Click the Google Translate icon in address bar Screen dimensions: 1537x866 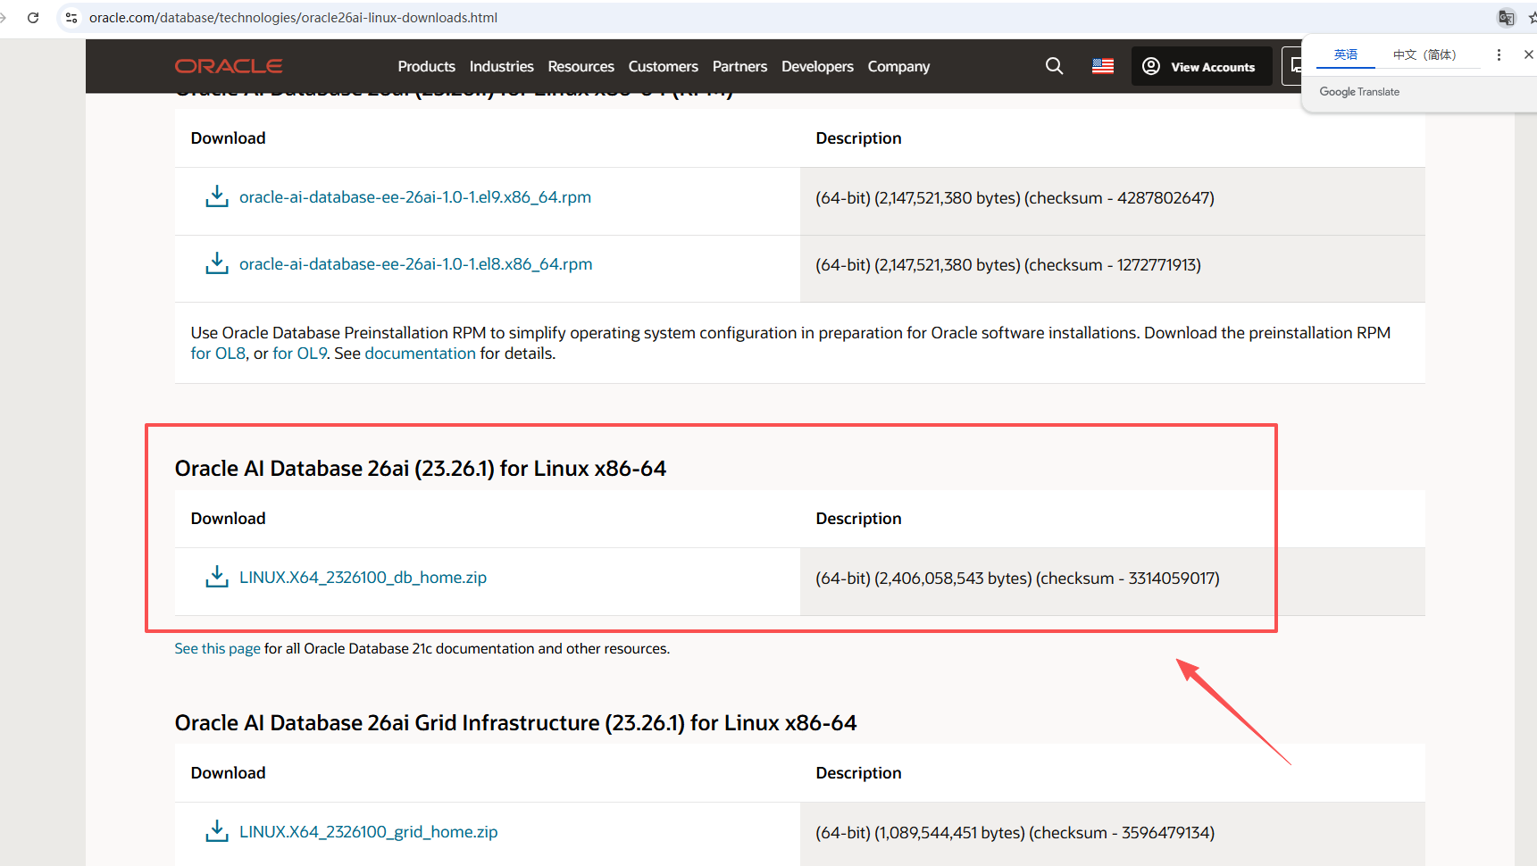tap(1506, 17)
